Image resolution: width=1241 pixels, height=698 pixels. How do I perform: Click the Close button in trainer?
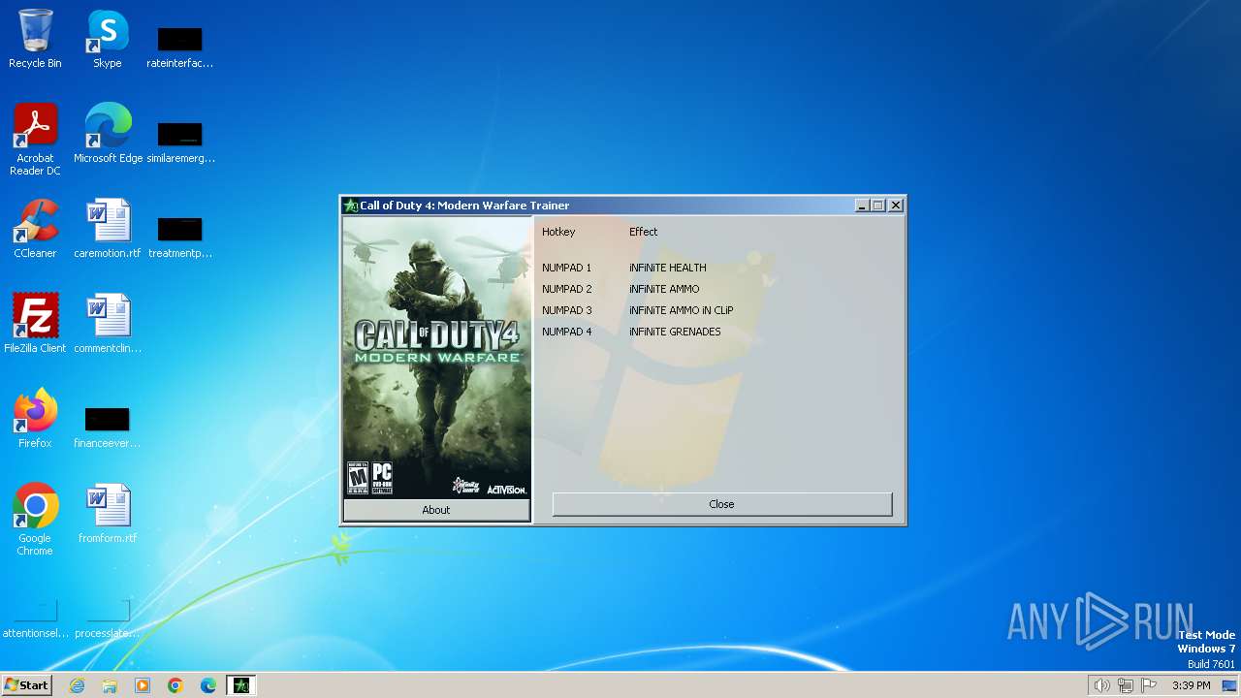[721, 504]
